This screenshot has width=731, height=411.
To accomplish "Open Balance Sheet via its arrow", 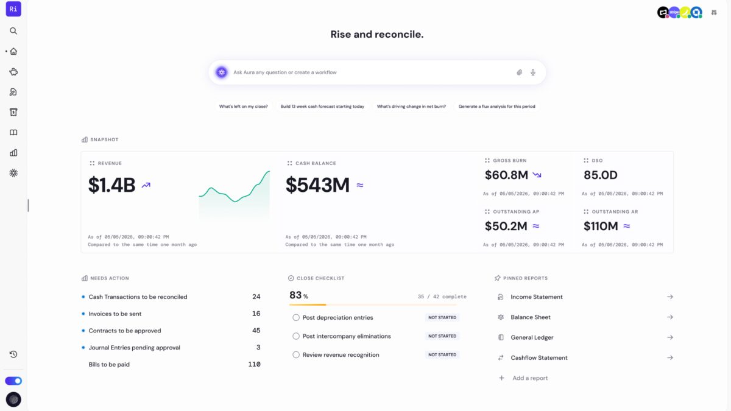I will point(670,317).
